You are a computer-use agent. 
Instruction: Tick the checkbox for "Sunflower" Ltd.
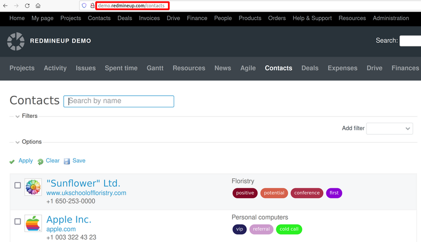17,185
